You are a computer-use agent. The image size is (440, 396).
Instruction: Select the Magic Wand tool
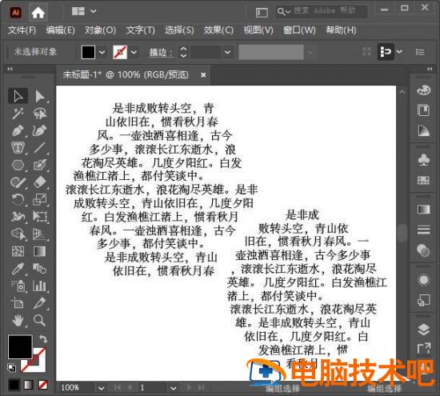coord(18,114)
